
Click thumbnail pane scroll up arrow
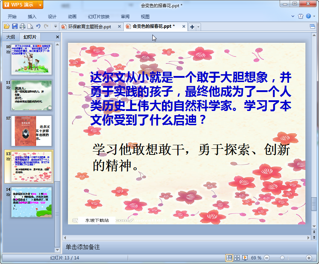(x=57, y=45)
